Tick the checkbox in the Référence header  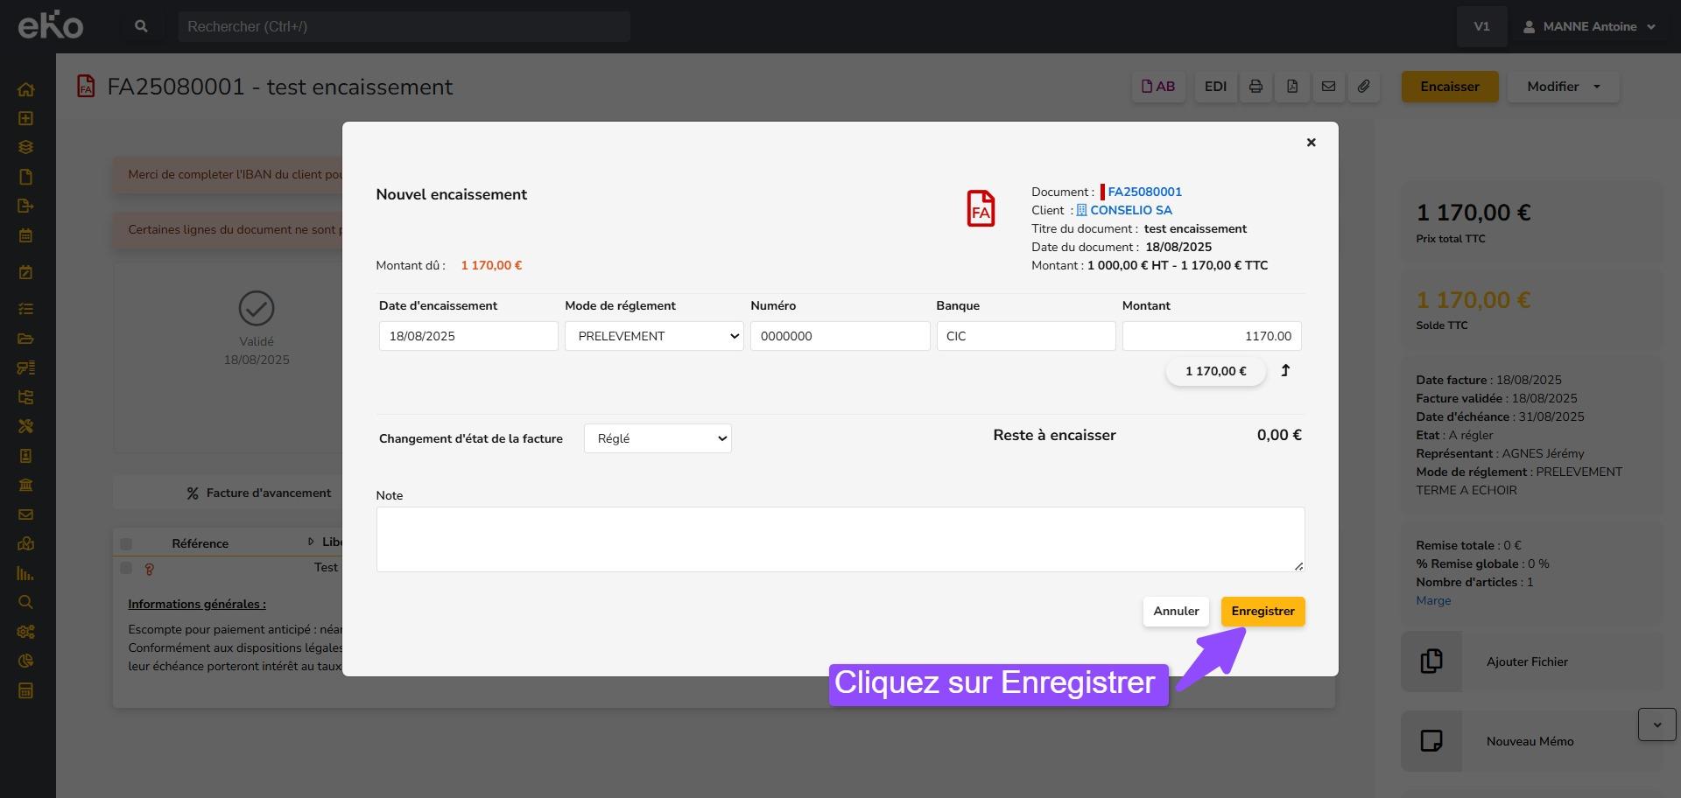tap(126, 543)
